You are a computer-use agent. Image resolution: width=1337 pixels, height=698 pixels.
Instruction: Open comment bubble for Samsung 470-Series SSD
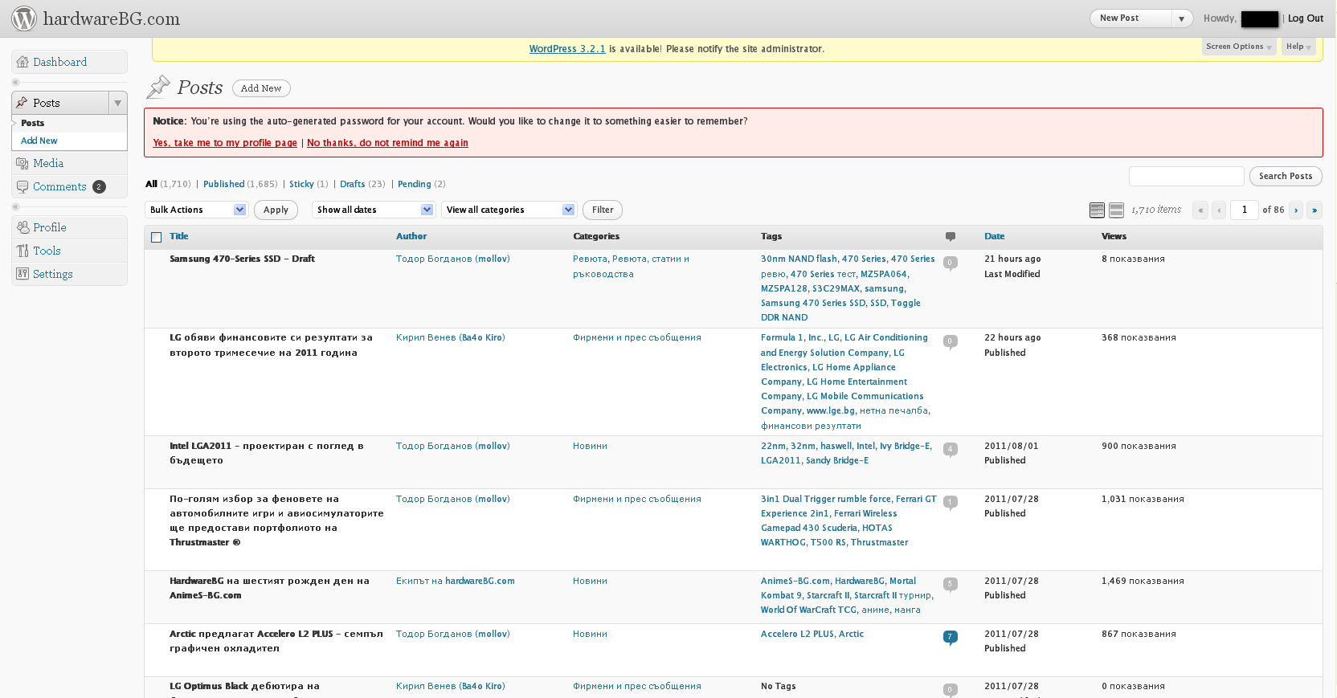pyautogui.click(x=950, y=263)
